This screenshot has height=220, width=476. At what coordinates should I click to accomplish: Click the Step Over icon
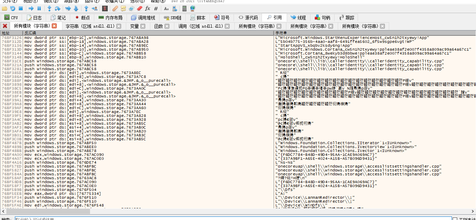[57, 8]
